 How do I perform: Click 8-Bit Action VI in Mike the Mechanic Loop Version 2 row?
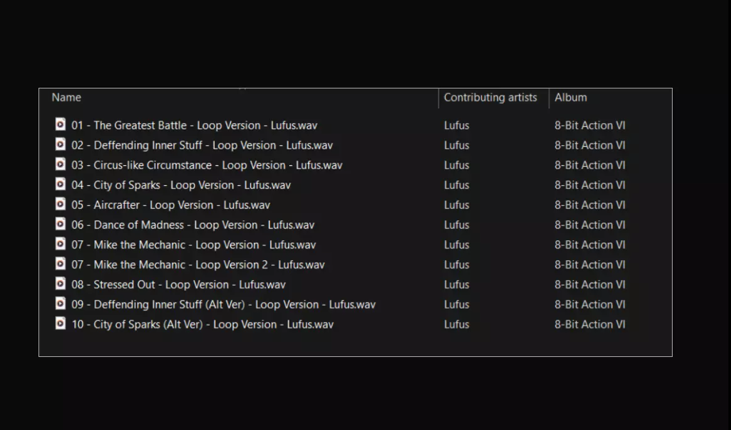[x=590, y=265]
